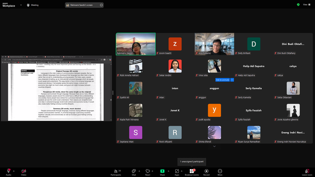
Task: Open the Chat panel
Action: (133, 172)
